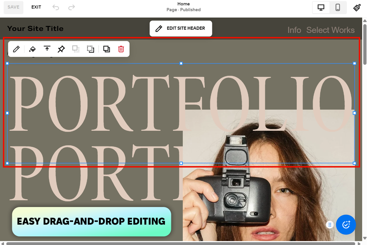Click the EXIT button

[x=36, y=7]
